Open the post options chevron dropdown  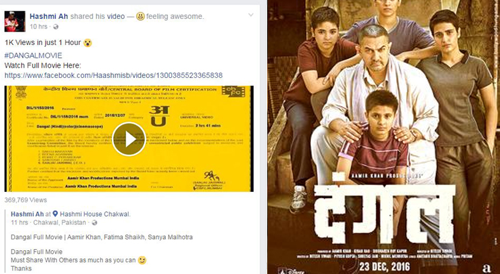click(251, 15)
